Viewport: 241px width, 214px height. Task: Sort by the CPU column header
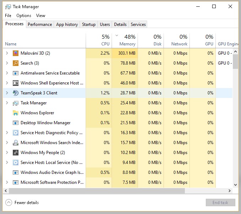coord(99,40)
